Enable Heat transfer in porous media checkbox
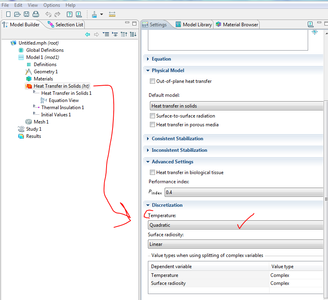This screenshot has width=328, height=300. (153, 125)
